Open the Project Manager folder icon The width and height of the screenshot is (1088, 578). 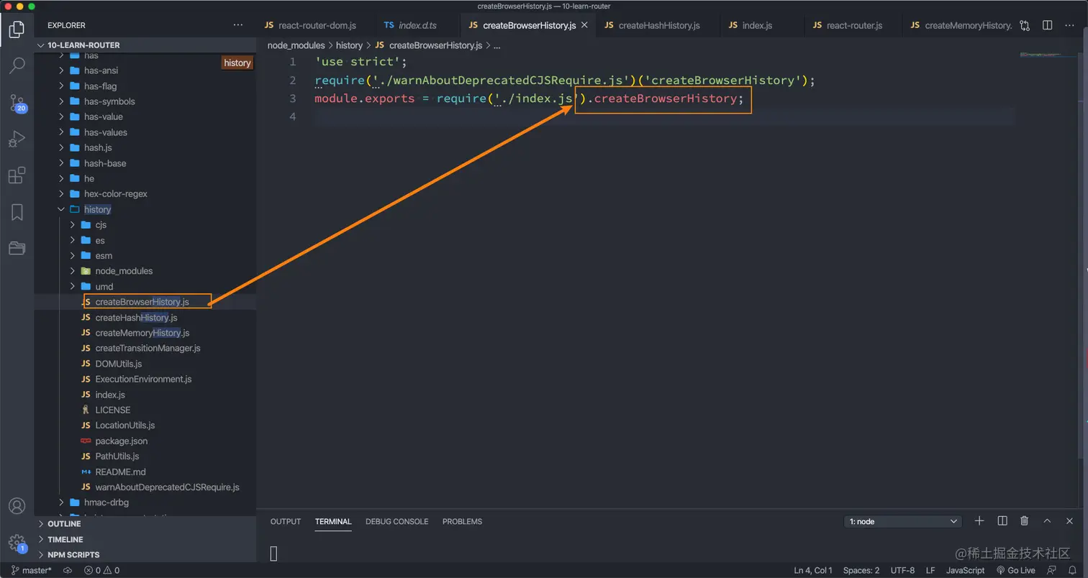click(17, 249)
